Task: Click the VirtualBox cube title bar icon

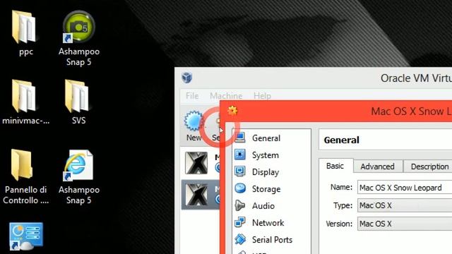Action: click(x=186, y=78)
